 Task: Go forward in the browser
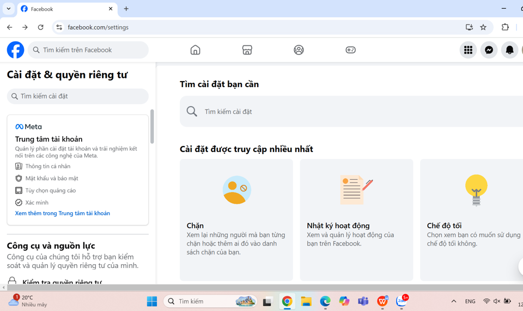25,27
